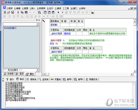Click the application icon in the menu bar

[x=5, y=8]
